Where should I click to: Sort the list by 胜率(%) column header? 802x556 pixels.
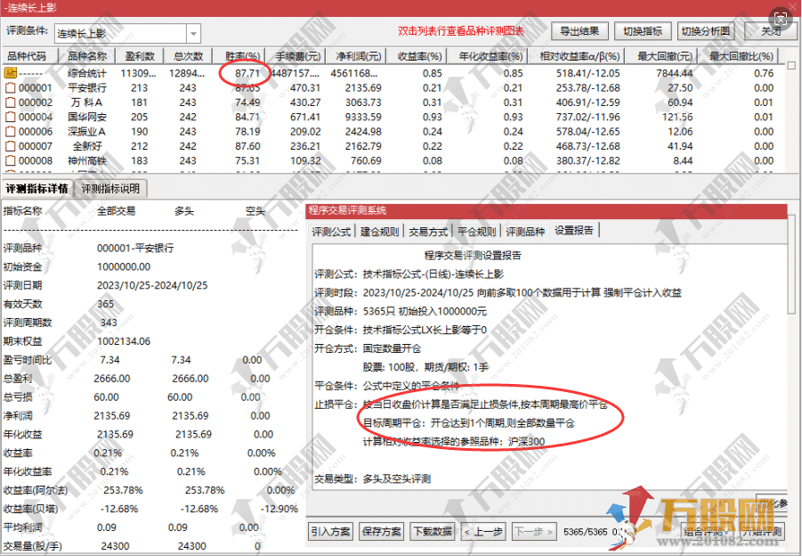242,56
